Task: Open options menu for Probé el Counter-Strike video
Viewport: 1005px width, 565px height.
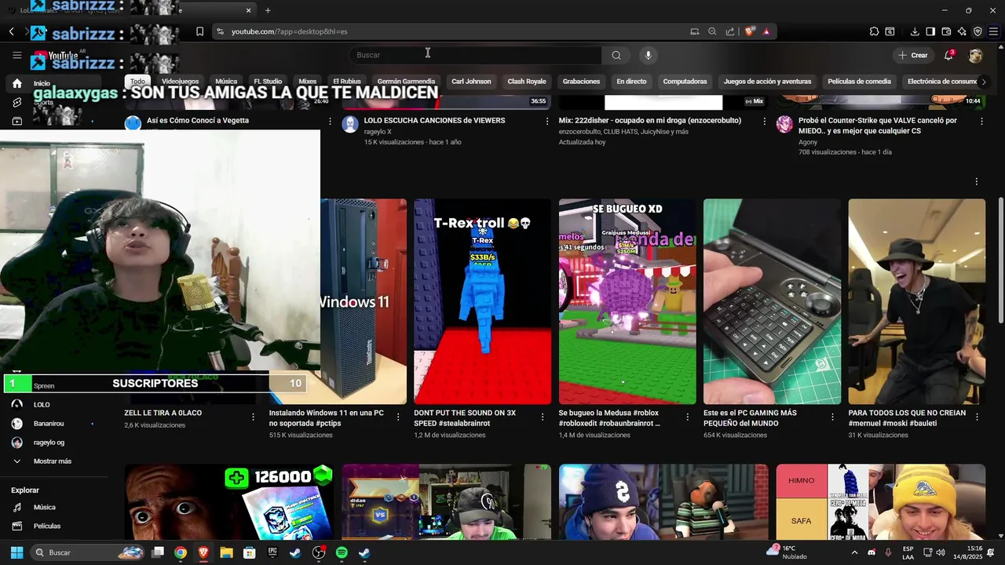Action: 981,122
